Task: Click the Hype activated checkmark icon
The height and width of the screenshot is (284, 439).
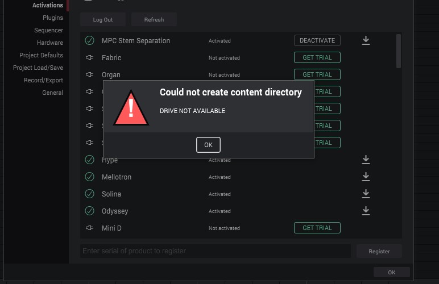Action: (x=90, y=160)
